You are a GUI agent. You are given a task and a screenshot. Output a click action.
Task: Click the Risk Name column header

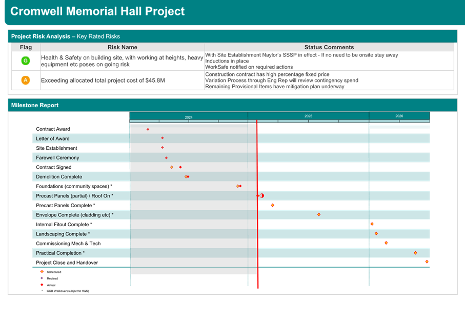click(x=122, y=47)
